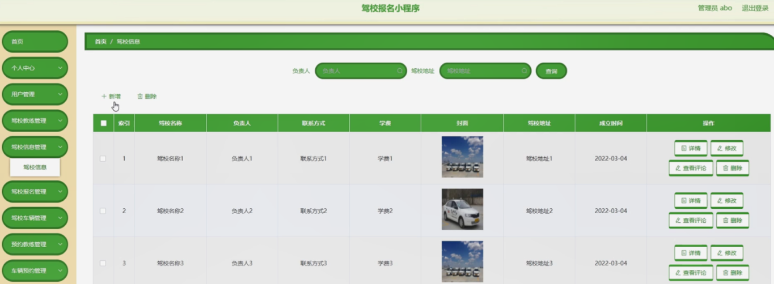The image size is (774, 284).
Task: Delete the 驾校名称1 row
Action: [x=733, y=168]
